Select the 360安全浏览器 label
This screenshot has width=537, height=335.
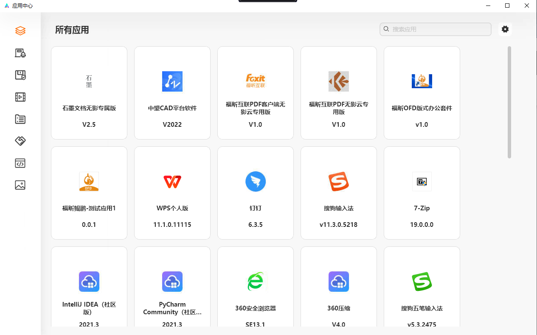256,308
